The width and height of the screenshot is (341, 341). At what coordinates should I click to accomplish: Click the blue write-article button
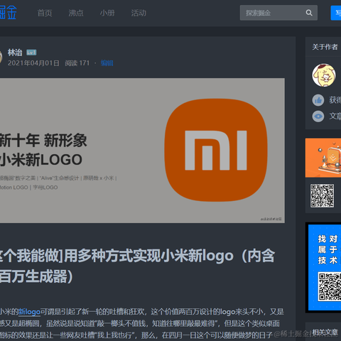(x=336, y=13)
